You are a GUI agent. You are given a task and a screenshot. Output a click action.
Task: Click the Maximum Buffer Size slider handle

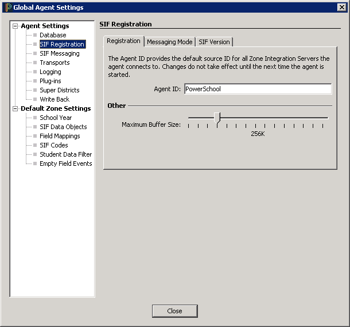217,118
